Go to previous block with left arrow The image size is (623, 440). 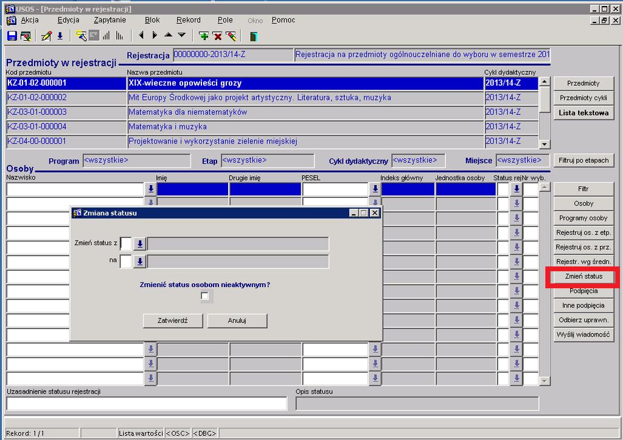141,35
